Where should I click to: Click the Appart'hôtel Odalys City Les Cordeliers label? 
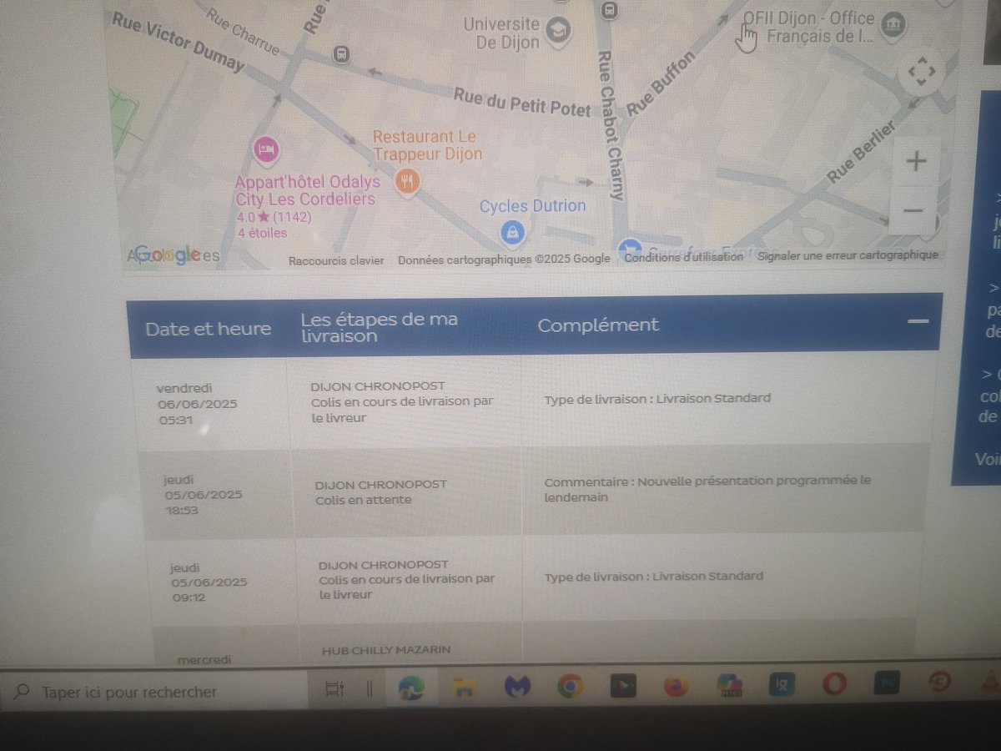(x=307, y=191)
